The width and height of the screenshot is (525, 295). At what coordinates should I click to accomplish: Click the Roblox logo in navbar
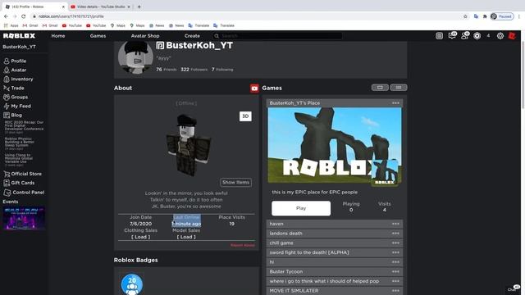[19, 36]
